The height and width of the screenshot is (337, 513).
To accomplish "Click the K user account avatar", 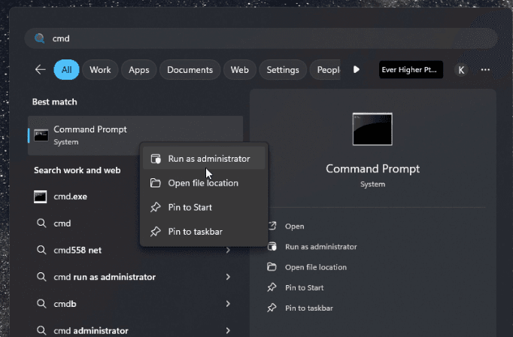I will (x=461, y=70).
